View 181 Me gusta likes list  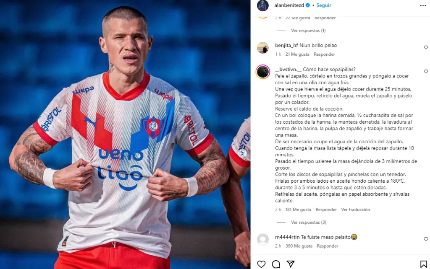(x=298, y=210)
